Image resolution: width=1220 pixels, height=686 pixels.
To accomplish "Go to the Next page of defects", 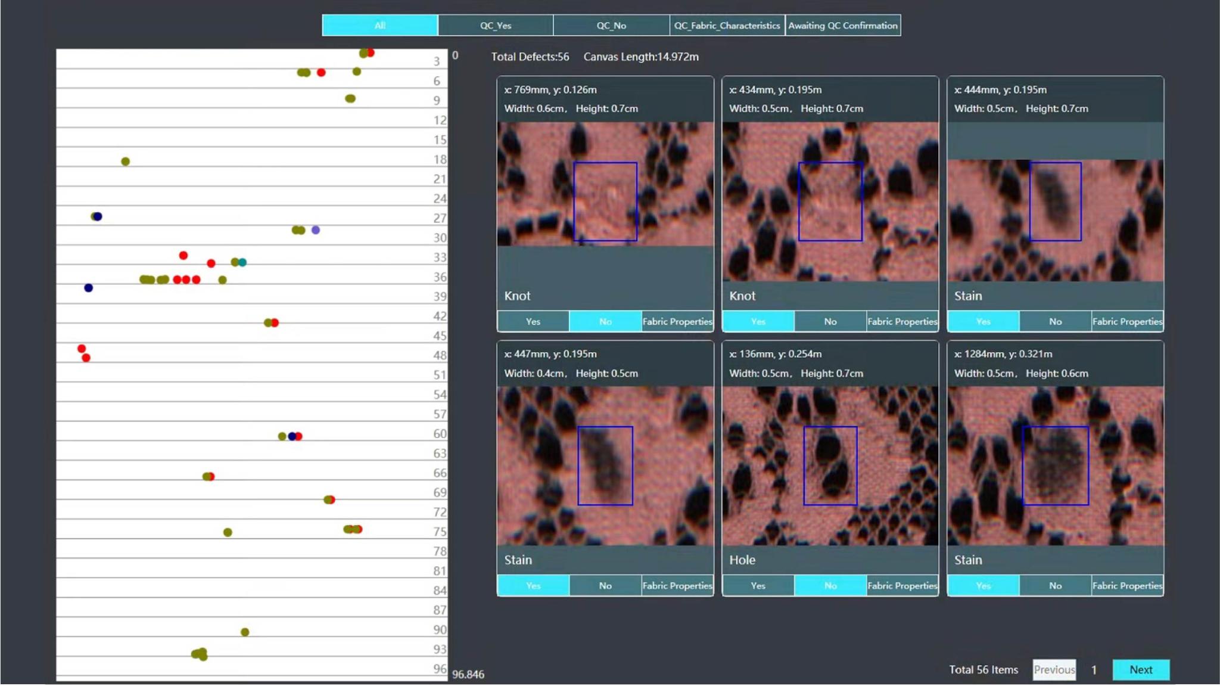I will [x=1141, y=669].
